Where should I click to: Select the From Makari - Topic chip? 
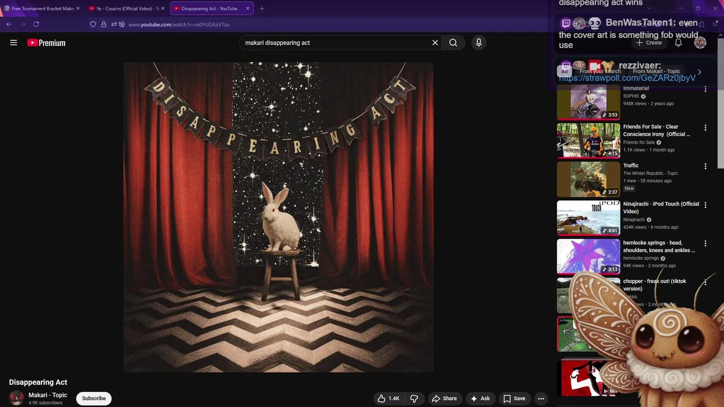[656, 71]
